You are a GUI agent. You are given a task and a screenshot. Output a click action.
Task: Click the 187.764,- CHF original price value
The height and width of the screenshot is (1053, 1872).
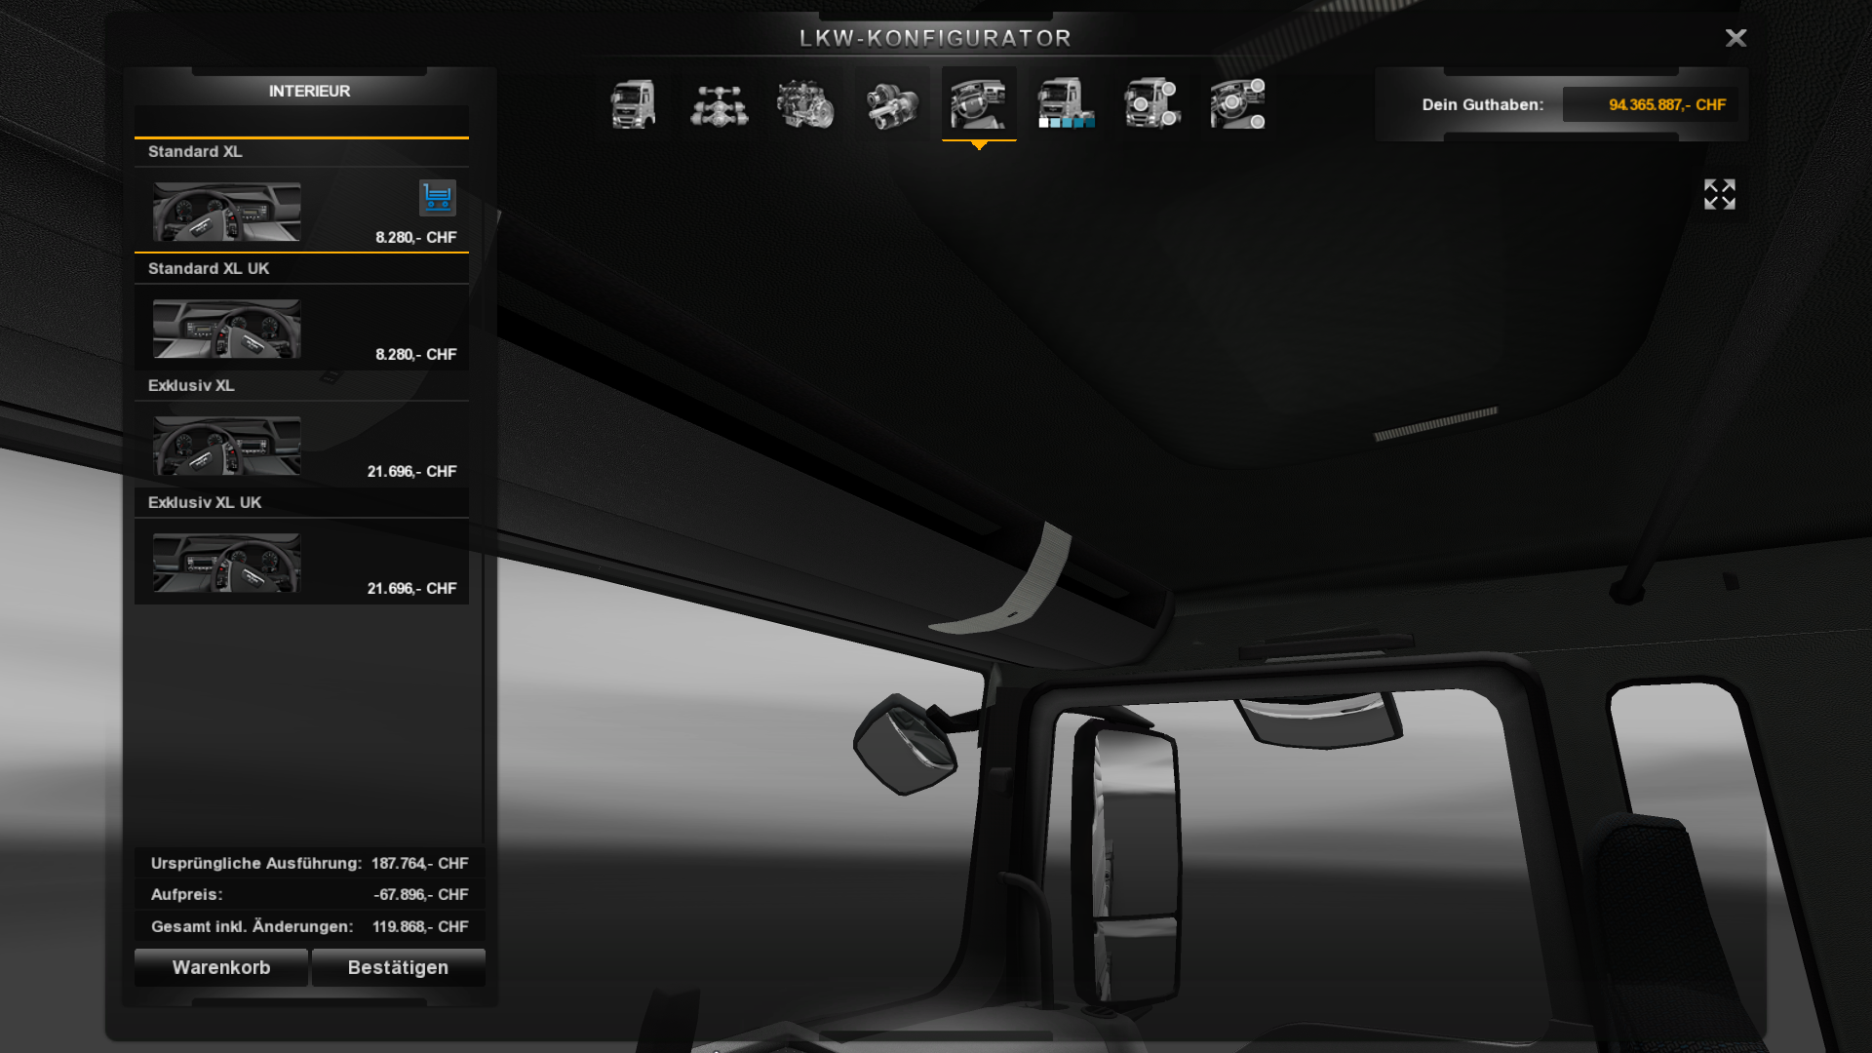pyautogui.click(x=420, y=863)
